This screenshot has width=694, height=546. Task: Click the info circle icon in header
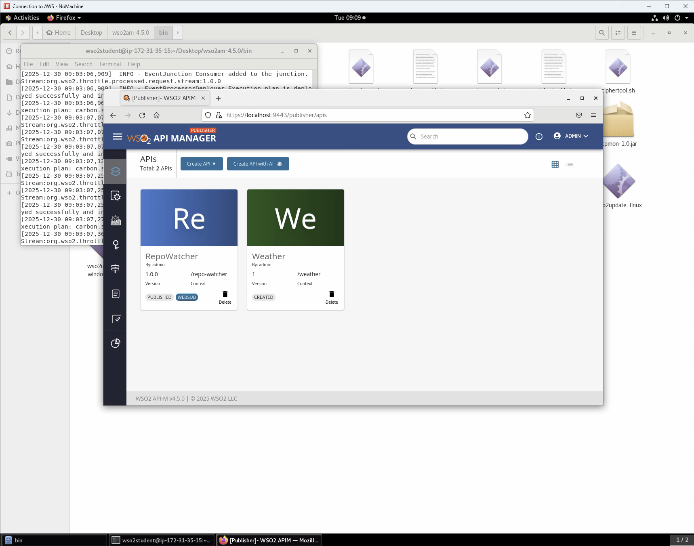pos(539,136)
